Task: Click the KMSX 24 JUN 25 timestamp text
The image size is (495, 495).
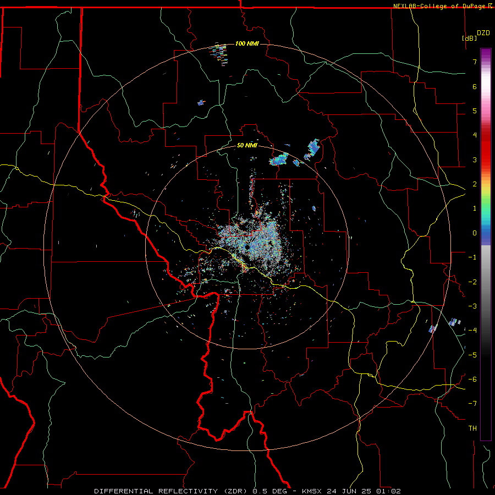Action: coord(351,491)
